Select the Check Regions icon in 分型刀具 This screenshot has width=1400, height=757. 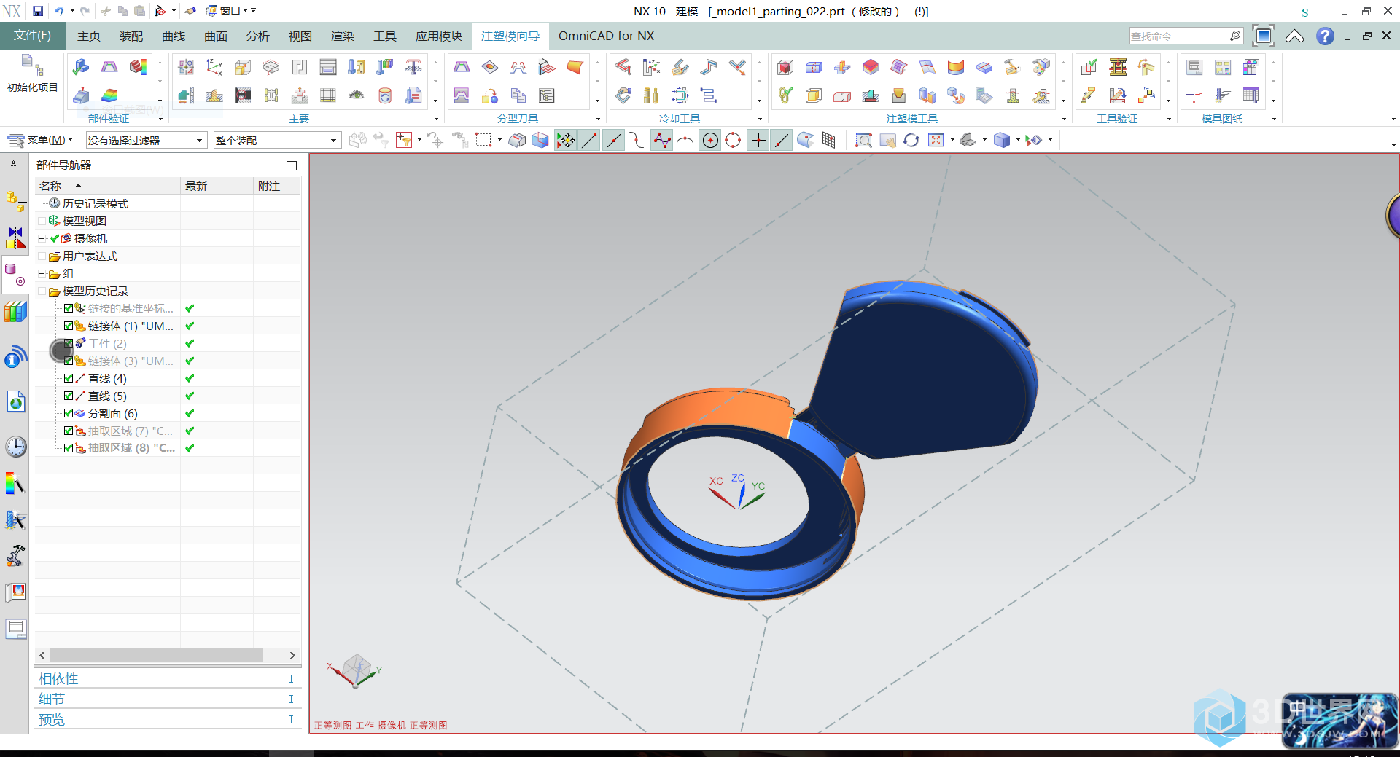[462, 67]
